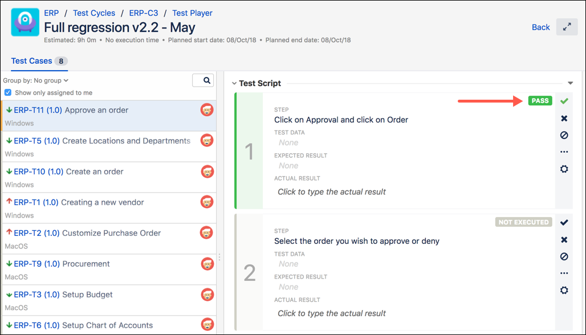Toggle full screen expand icon
Screen dimensions: 586x335
click(567, 27)
